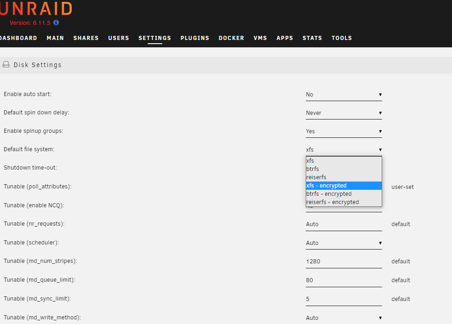The width and height of the screenshot is (452, 324).
Task: Click the Disk Settings heading
Action: 38,65
